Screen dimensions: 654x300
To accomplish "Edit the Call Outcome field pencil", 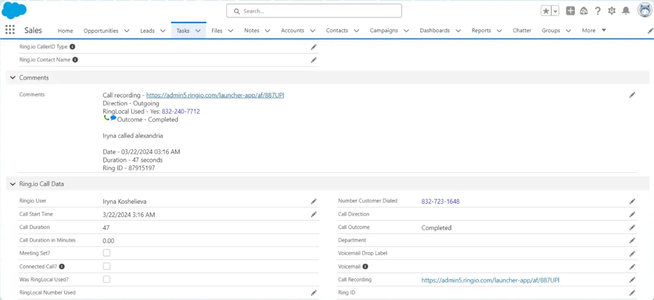I will tap(632, 227).
